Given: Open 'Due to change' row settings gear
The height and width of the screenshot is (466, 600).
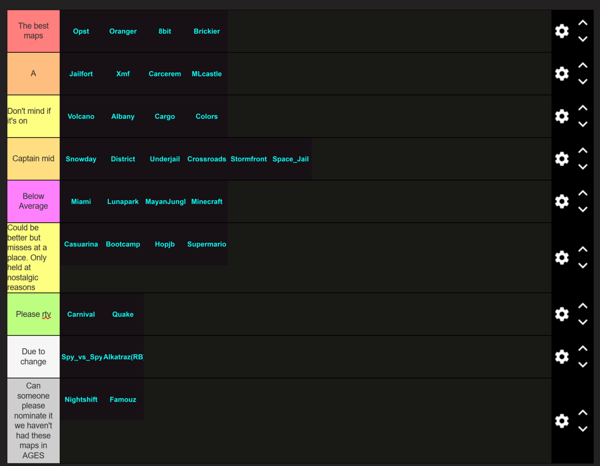Looking at the screenshot, I should pyautogui.click(x=562, y=357).
